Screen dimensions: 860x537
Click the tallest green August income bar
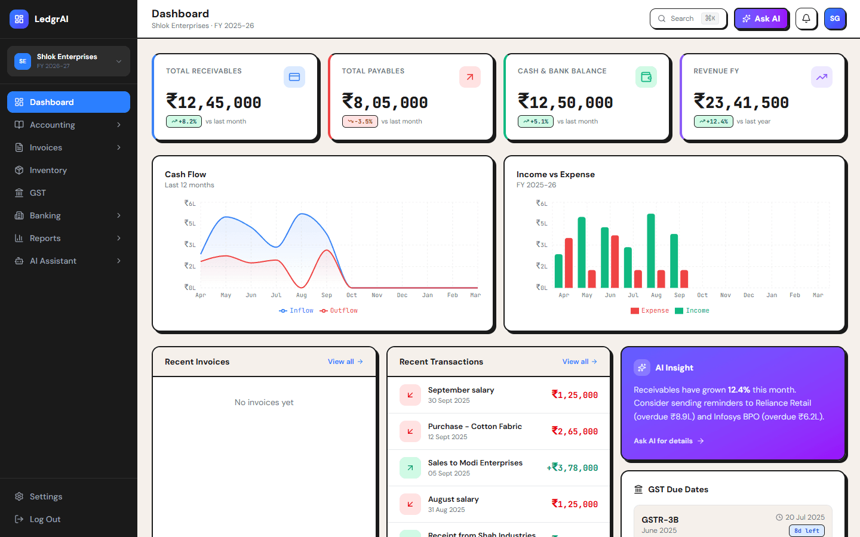651,251
